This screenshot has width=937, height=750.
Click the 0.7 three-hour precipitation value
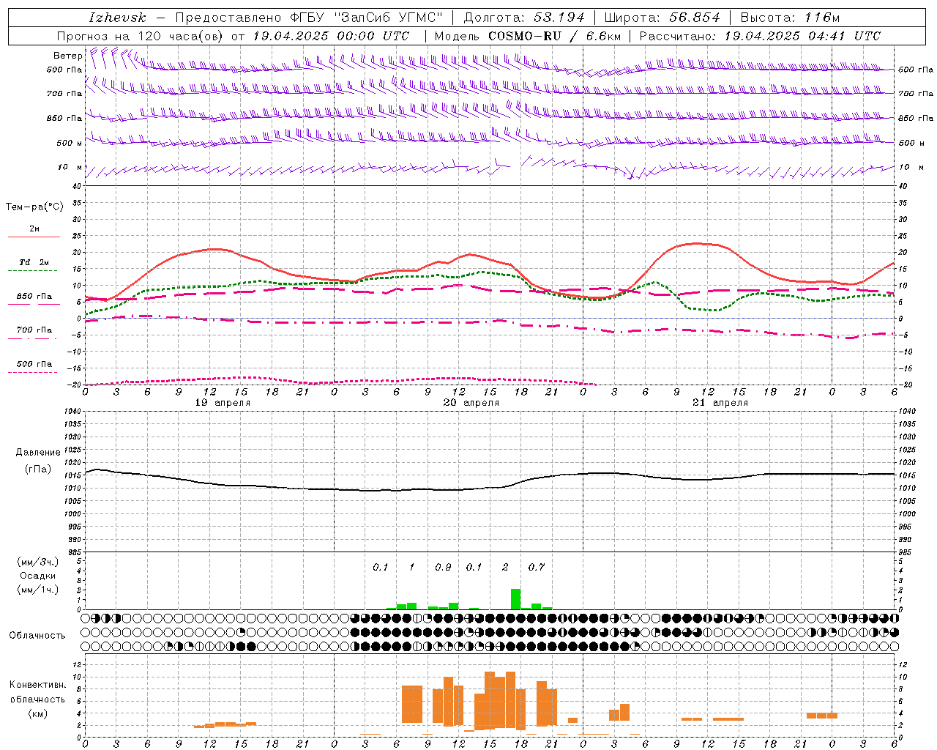click(537, 567)
